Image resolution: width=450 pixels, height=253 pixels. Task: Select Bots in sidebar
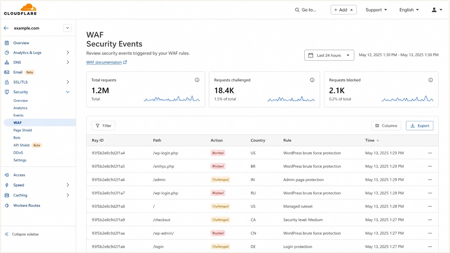pos(17,138)
